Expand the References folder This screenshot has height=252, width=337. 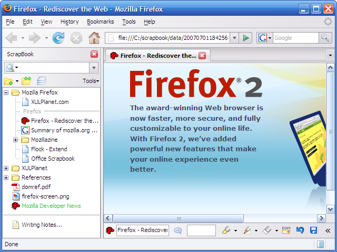(x=6, y=177)
